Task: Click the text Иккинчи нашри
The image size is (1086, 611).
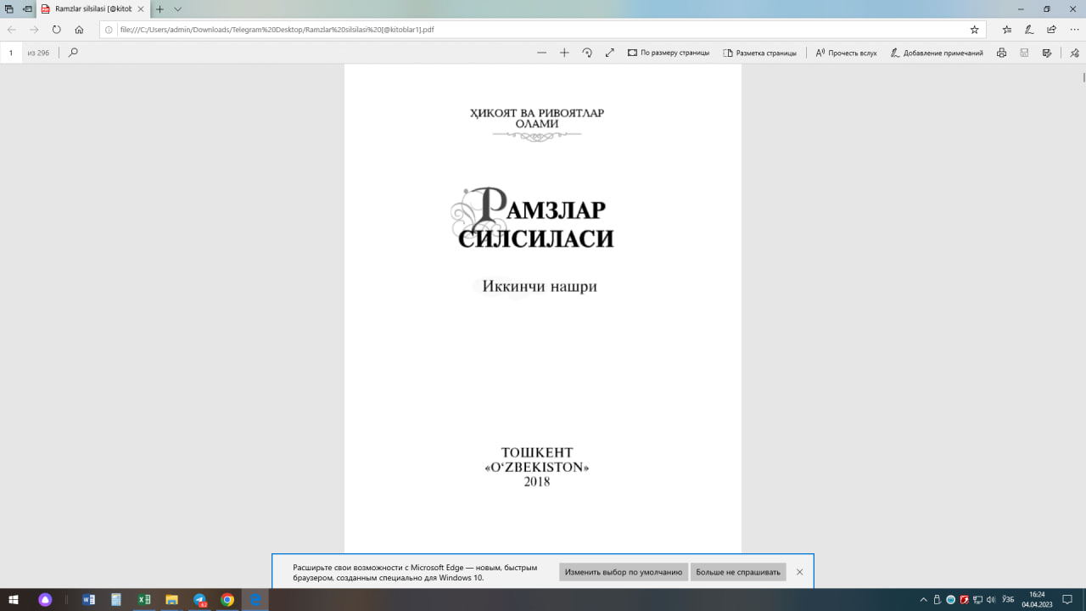Action: 540,287
